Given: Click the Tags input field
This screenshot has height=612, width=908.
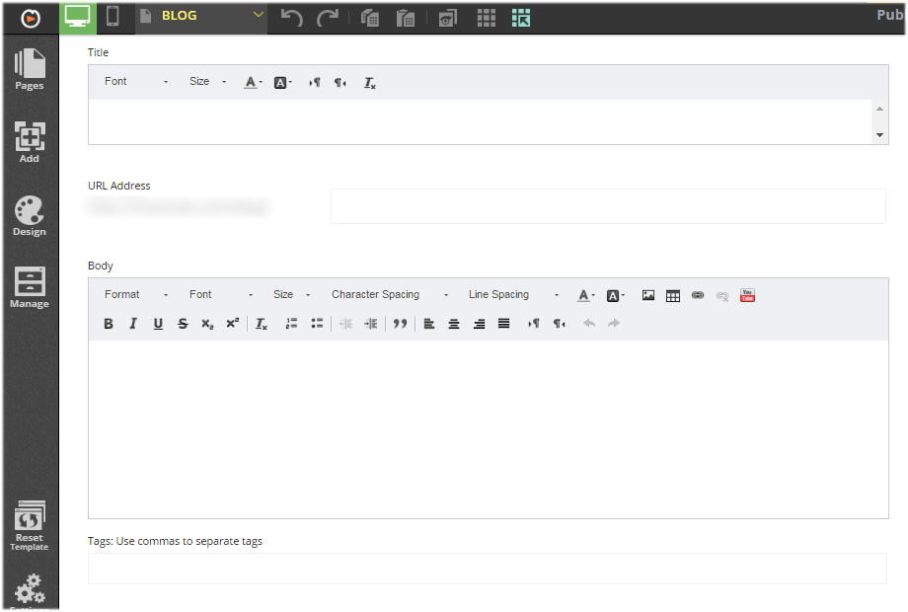Looking at the screenshot, I should click(487, 569).
